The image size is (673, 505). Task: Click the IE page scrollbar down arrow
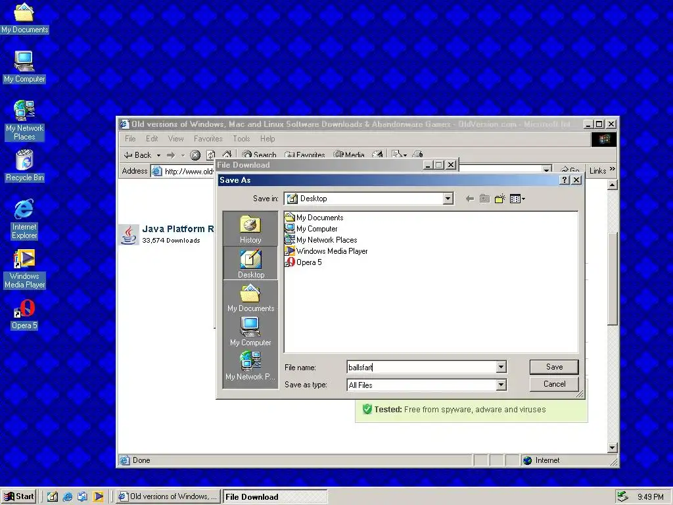click(613, 448)
